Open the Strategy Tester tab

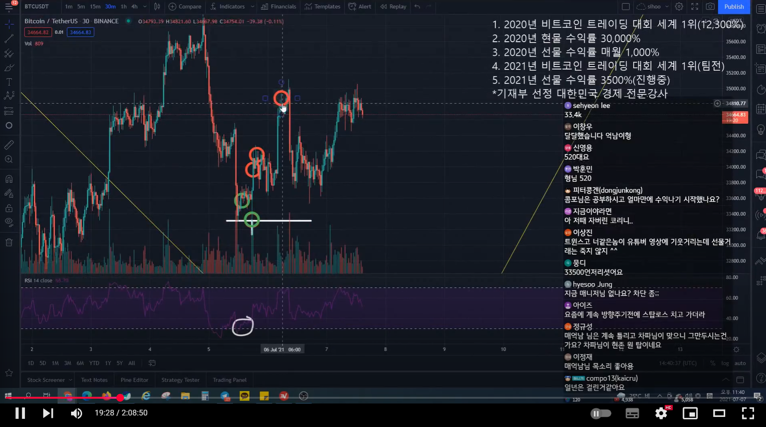(x=180, y=380)
